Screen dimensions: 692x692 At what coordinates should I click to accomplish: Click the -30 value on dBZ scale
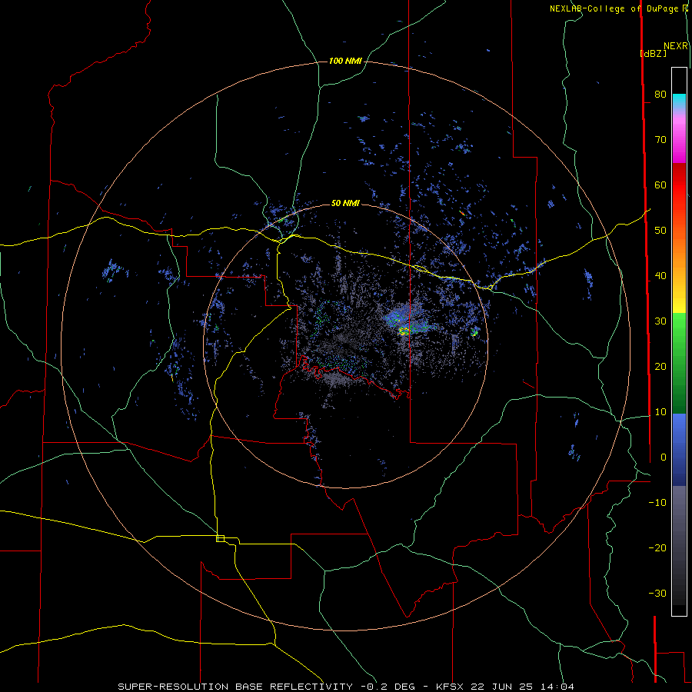[x=657, y=593]
